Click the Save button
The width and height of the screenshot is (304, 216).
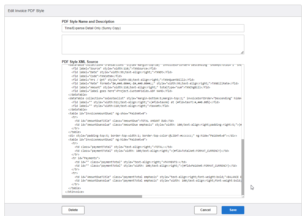point(233,210)
